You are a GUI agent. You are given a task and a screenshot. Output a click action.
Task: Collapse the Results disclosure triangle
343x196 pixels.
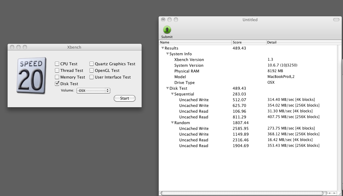tap(163, 48)
